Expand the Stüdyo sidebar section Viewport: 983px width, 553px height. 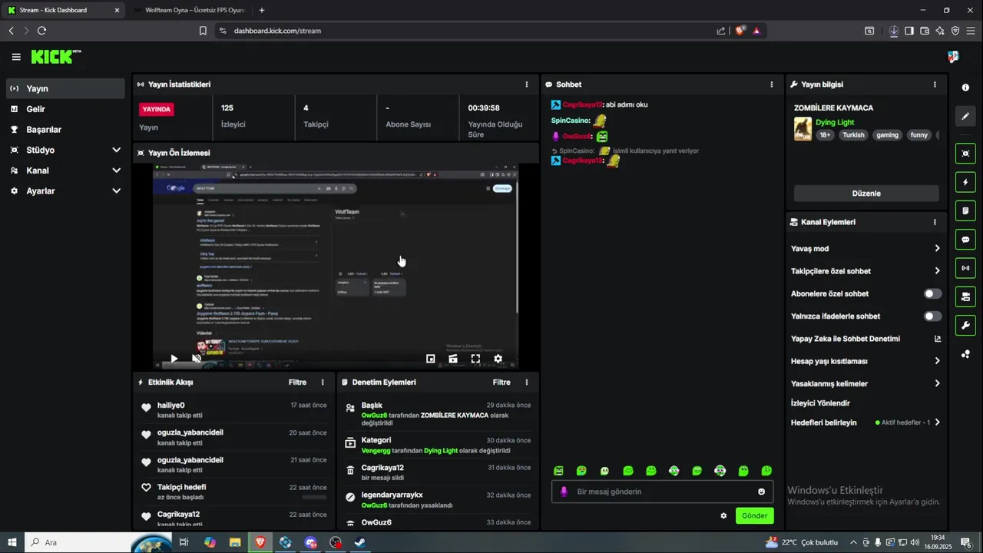(65, 150)
